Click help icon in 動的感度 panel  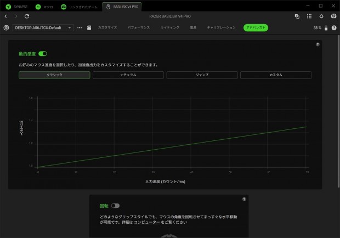coord(318,44)
